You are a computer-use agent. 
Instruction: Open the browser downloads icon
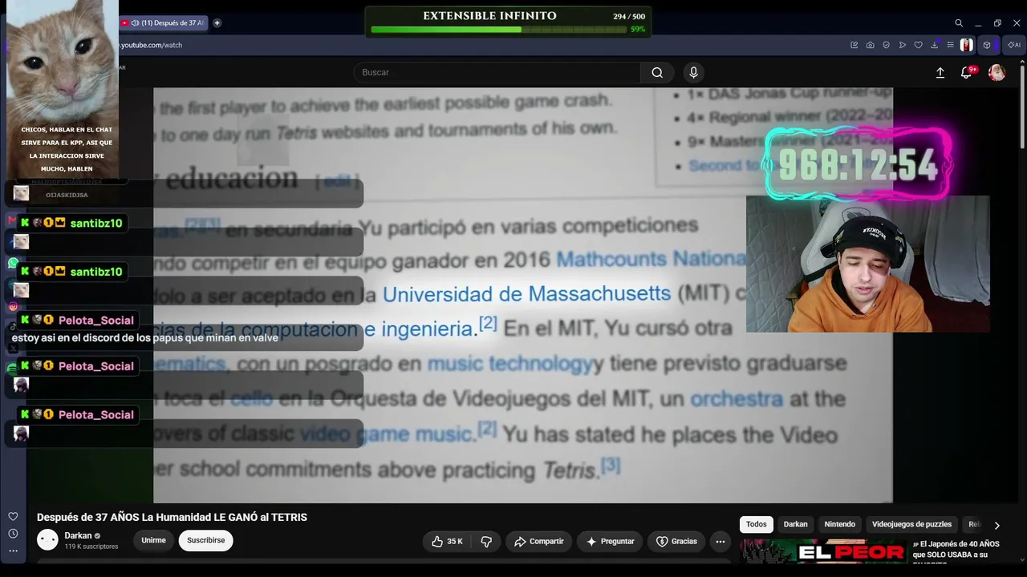click(935, 45)
